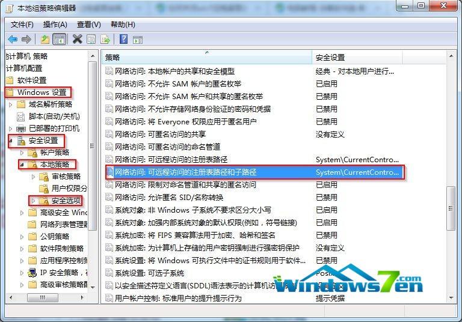Select 安全选项 in the tree
Viewport: 462px width, 322px height.
[66, 201]
